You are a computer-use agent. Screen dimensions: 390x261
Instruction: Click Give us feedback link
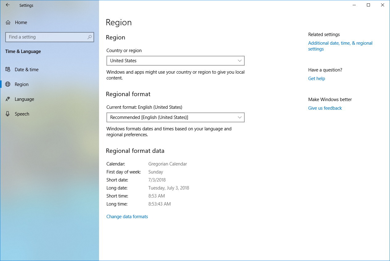pyautogui.click(x=325, y=108)
